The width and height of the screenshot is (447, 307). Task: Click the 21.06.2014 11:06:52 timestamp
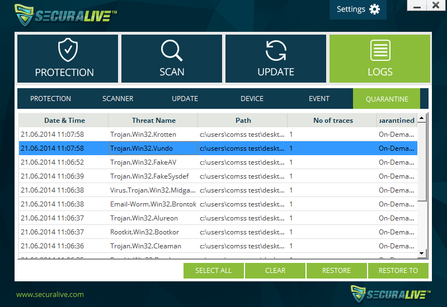[x=53, y=162]
